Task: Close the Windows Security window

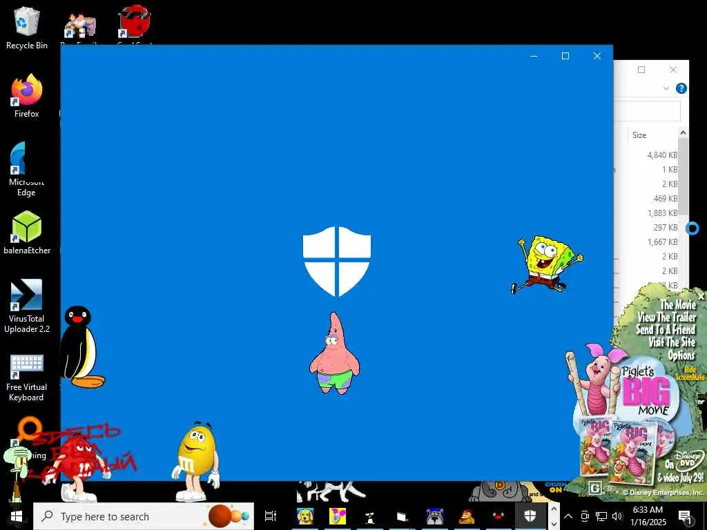Action: coord(597,56)
